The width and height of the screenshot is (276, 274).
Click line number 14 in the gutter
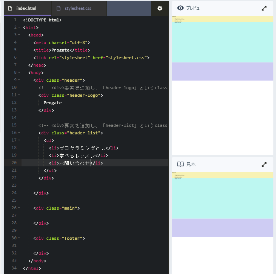[14, 117]
